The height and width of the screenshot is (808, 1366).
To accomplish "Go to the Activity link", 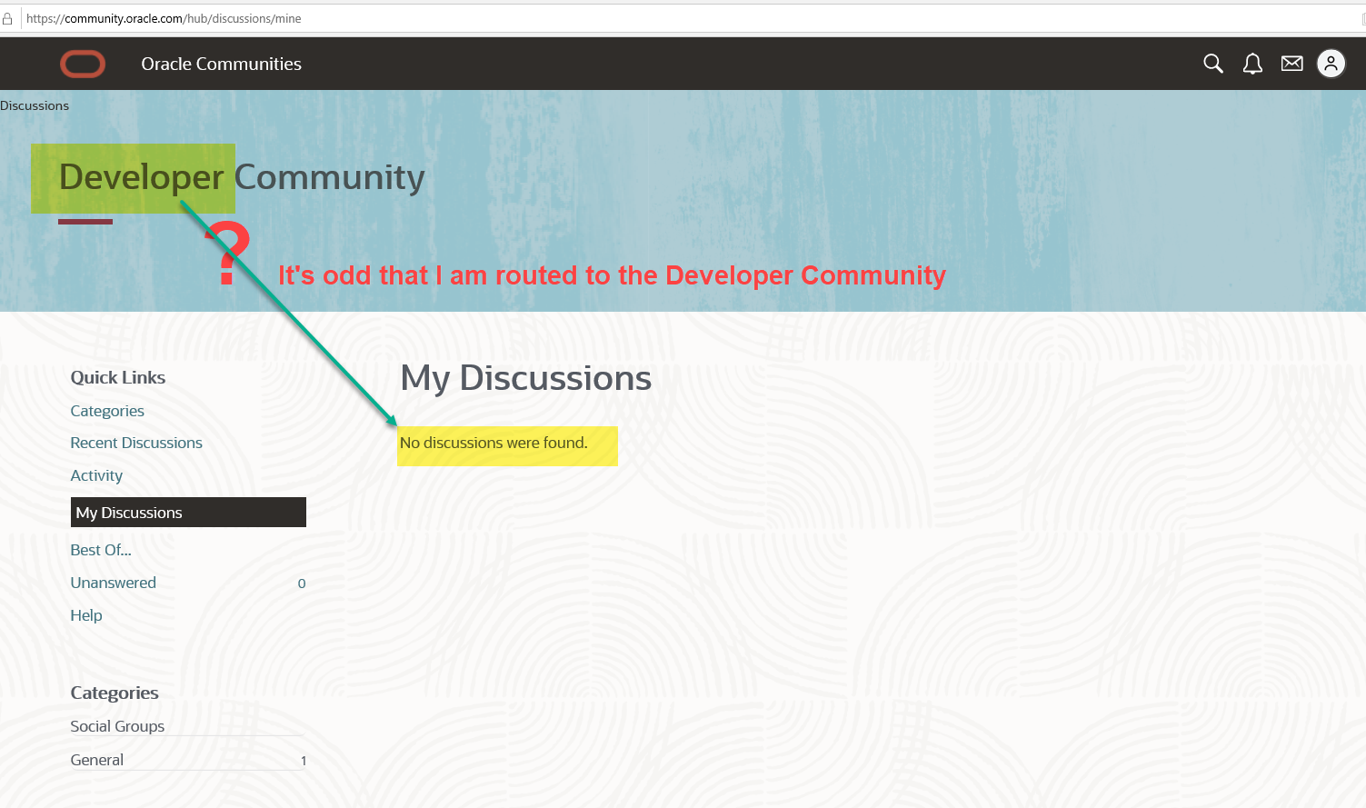I will click(96, 475).
